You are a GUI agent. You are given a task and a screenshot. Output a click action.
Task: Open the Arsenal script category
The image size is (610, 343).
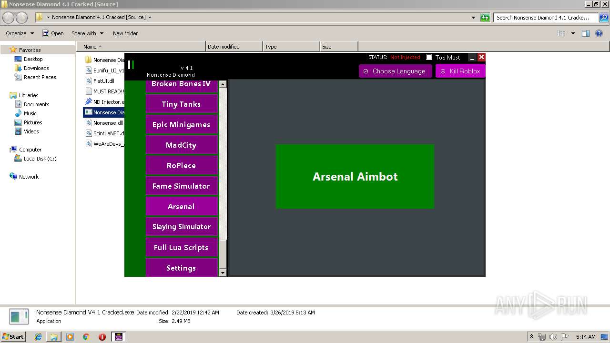(181, 206)
